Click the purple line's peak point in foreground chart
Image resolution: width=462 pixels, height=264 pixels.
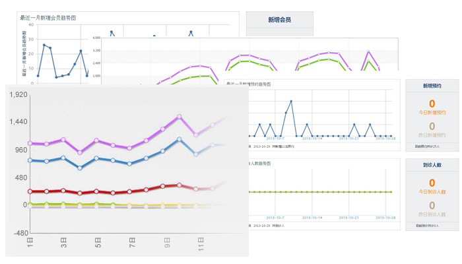click(x=179, y=117)
